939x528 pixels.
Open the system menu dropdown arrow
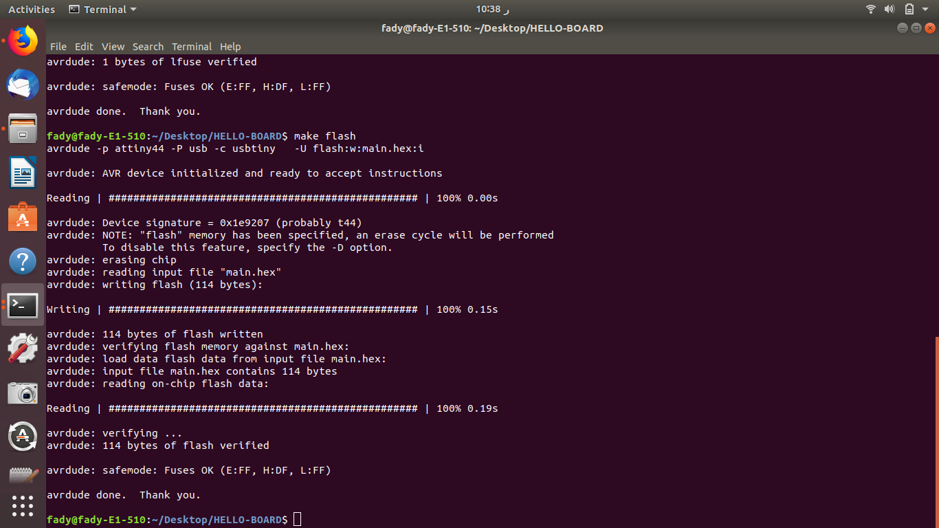click(927, 10)
